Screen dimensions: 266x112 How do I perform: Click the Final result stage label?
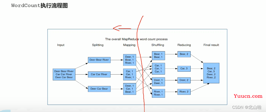coord(211,45)
